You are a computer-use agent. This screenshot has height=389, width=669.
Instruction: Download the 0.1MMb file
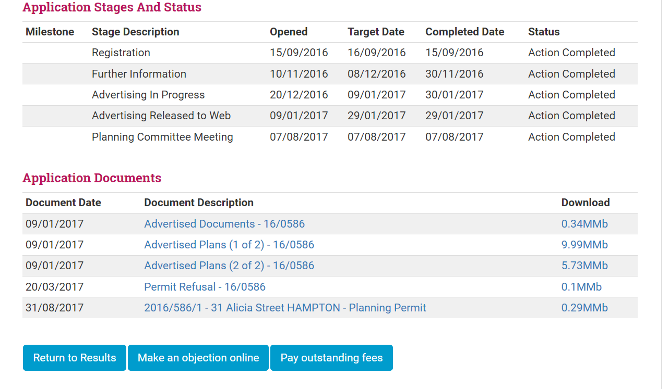pyautogui.click(x=581, y=287)
